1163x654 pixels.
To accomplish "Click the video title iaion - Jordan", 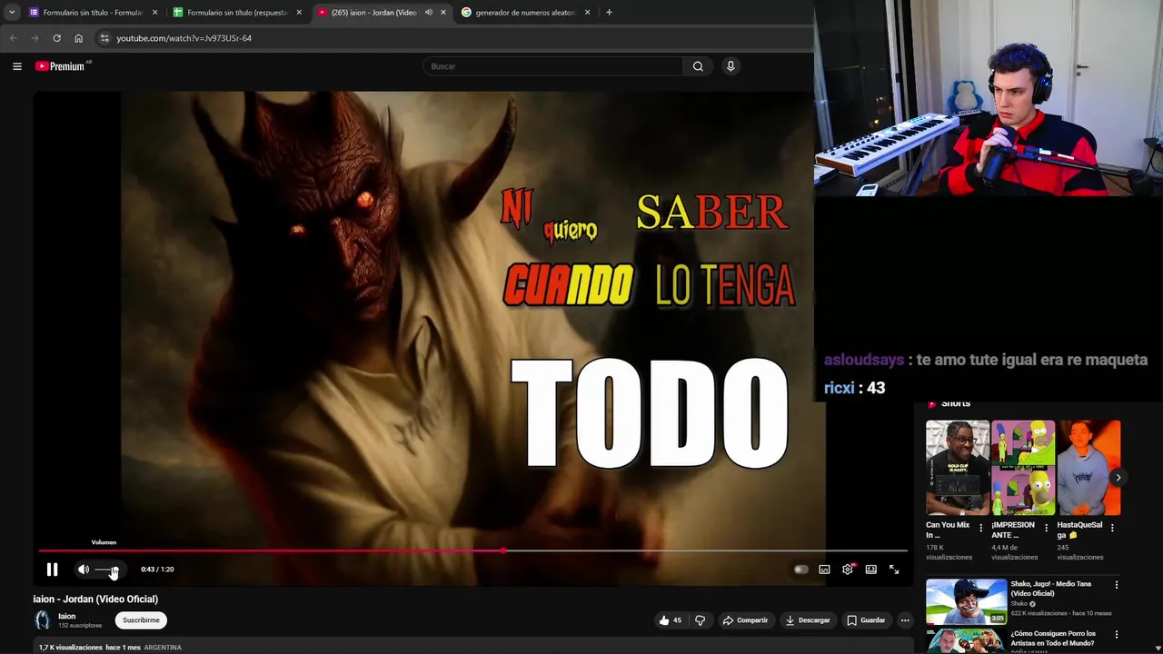I will (95, 599).
